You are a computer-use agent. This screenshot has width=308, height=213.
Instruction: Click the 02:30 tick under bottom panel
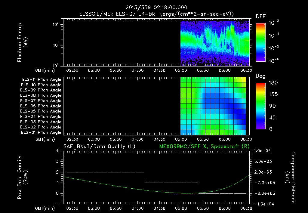click(x=72, y=208)
